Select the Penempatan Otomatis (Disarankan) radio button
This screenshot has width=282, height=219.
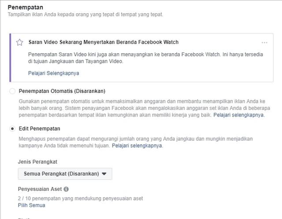tap(12, 91)
